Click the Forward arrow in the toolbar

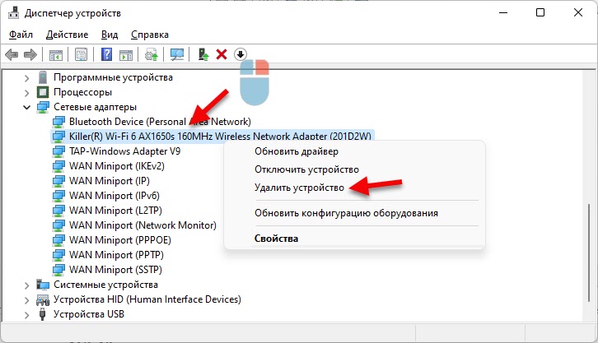(x=30, y=54)
